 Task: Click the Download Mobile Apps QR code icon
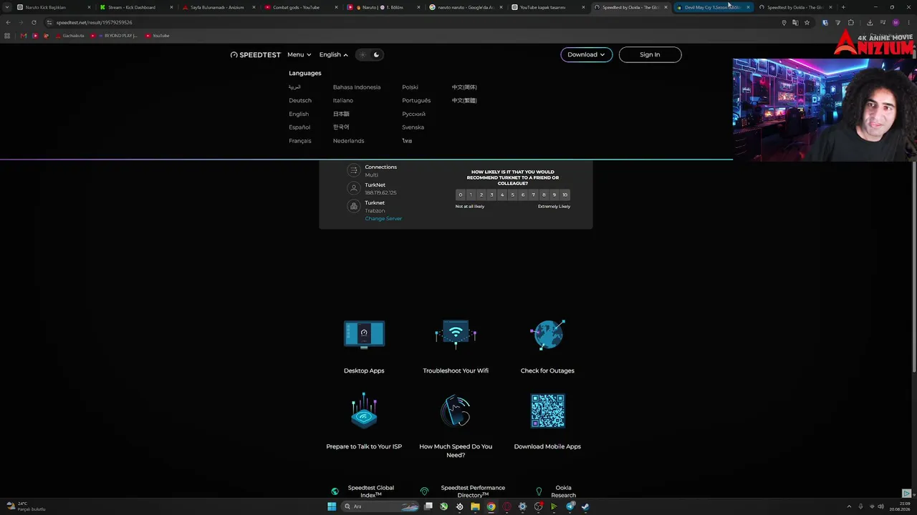coord(547,411)
